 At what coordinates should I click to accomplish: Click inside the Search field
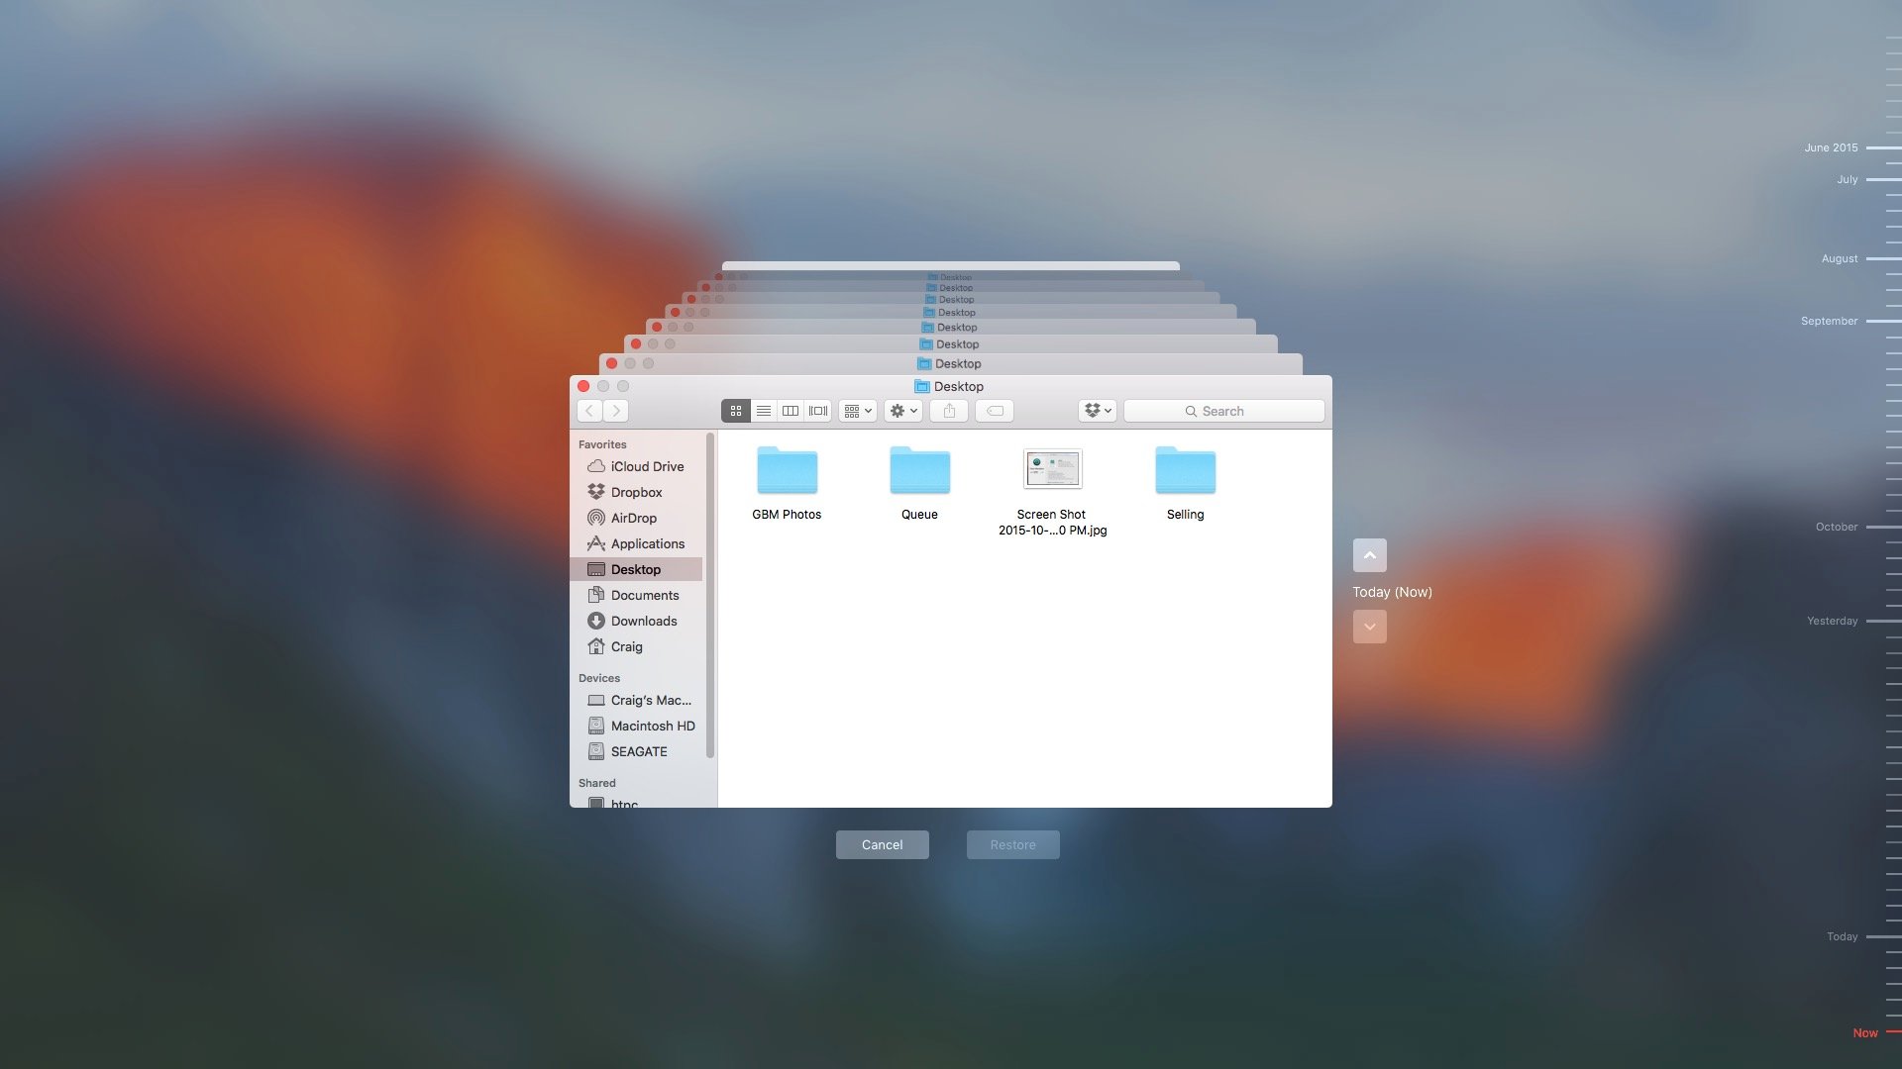pos(1223,411)
